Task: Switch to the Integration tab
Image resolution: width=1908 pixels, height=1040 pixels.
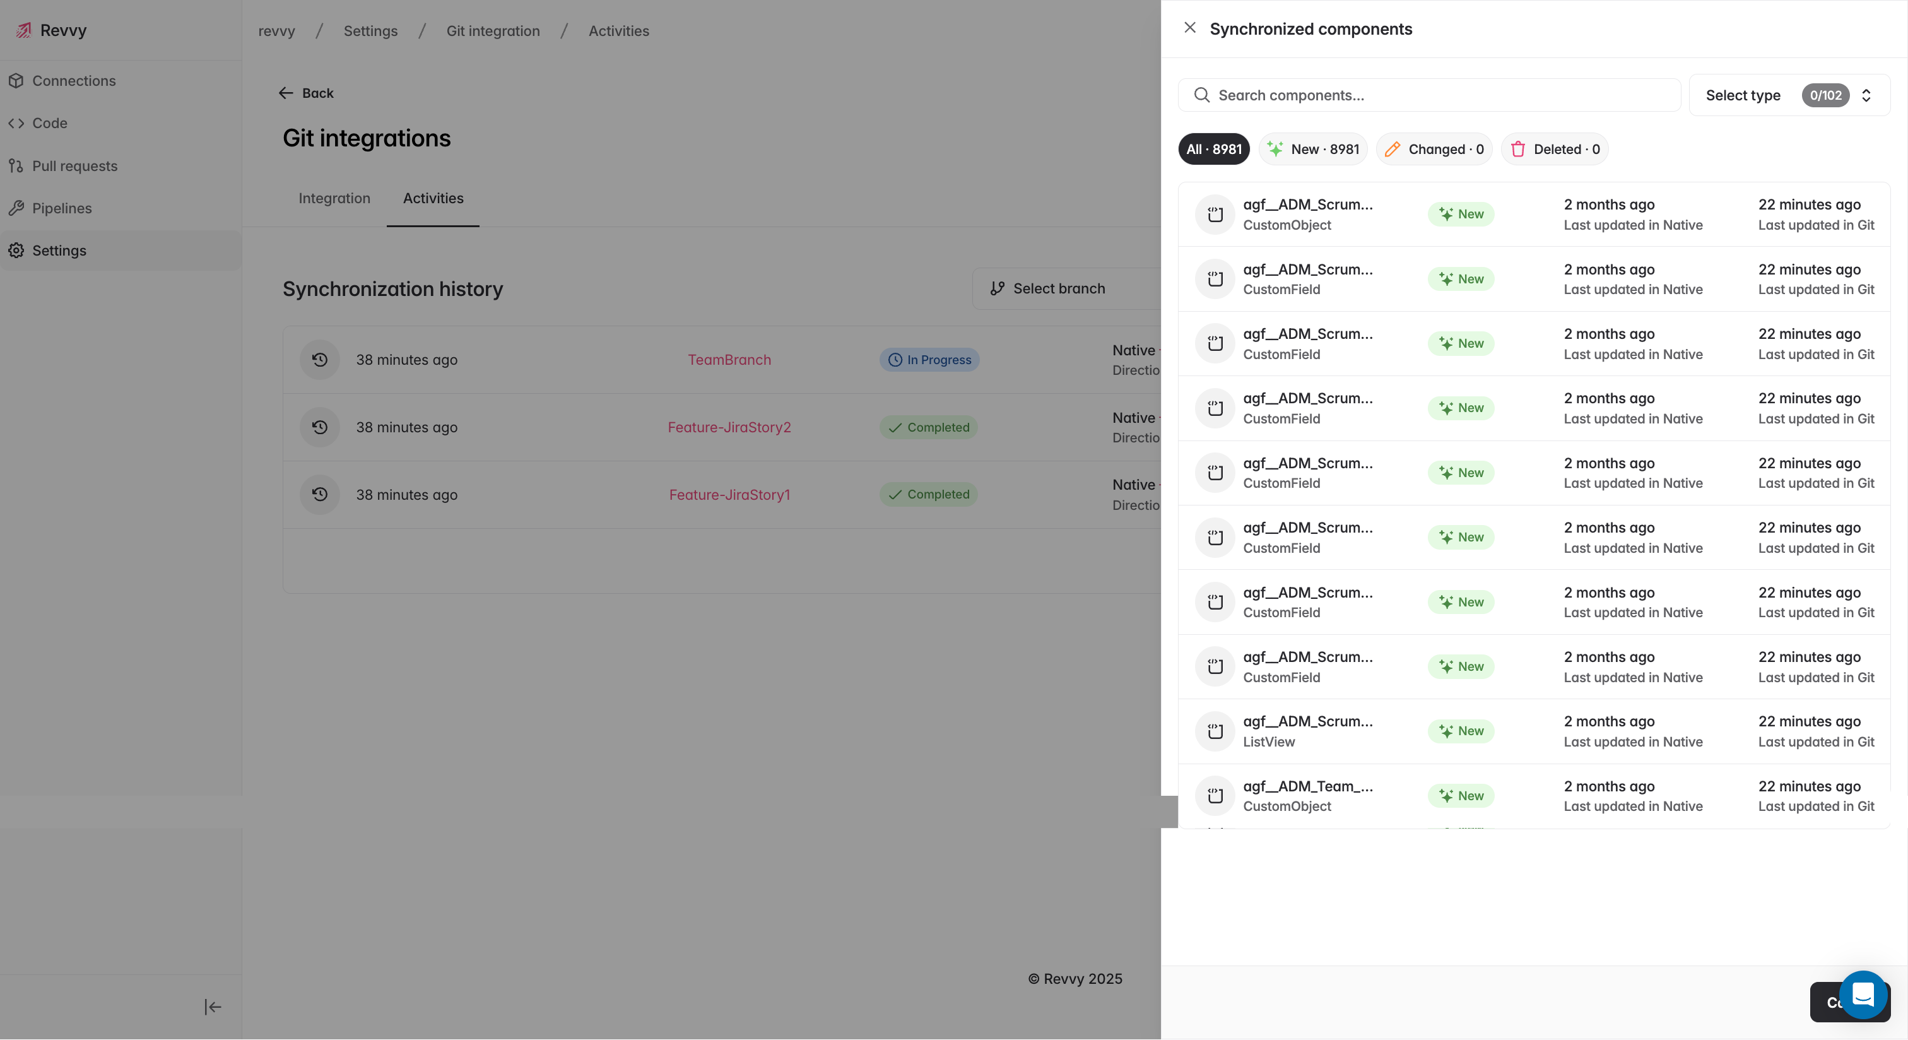Action: tap(334, 199)
